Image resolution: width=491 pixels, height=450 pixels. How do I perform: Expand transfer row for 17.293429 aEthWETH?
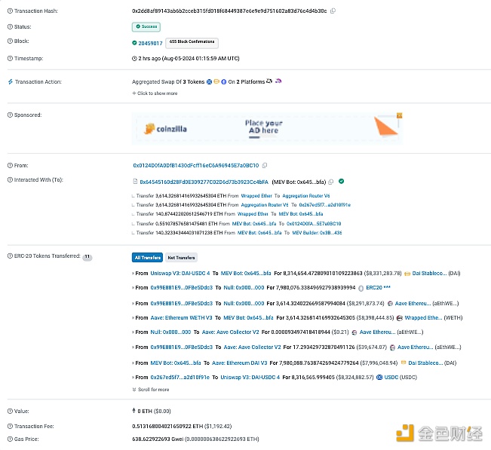(x=133, y=347)
